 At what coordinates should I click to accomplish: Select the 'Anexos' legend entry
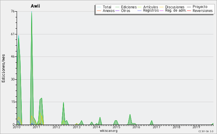109,11
